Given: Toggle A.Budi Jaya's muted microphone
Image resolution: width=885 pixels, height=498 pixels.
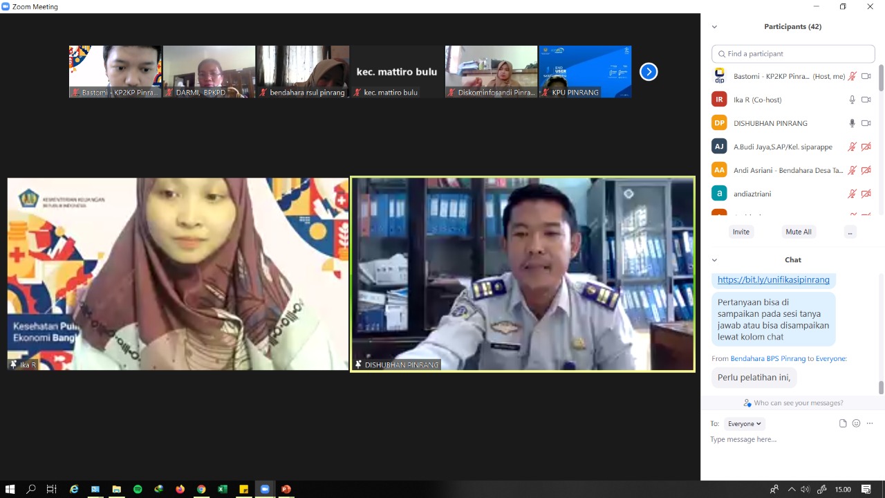Looking at the screenshot, I should point(853,147).
